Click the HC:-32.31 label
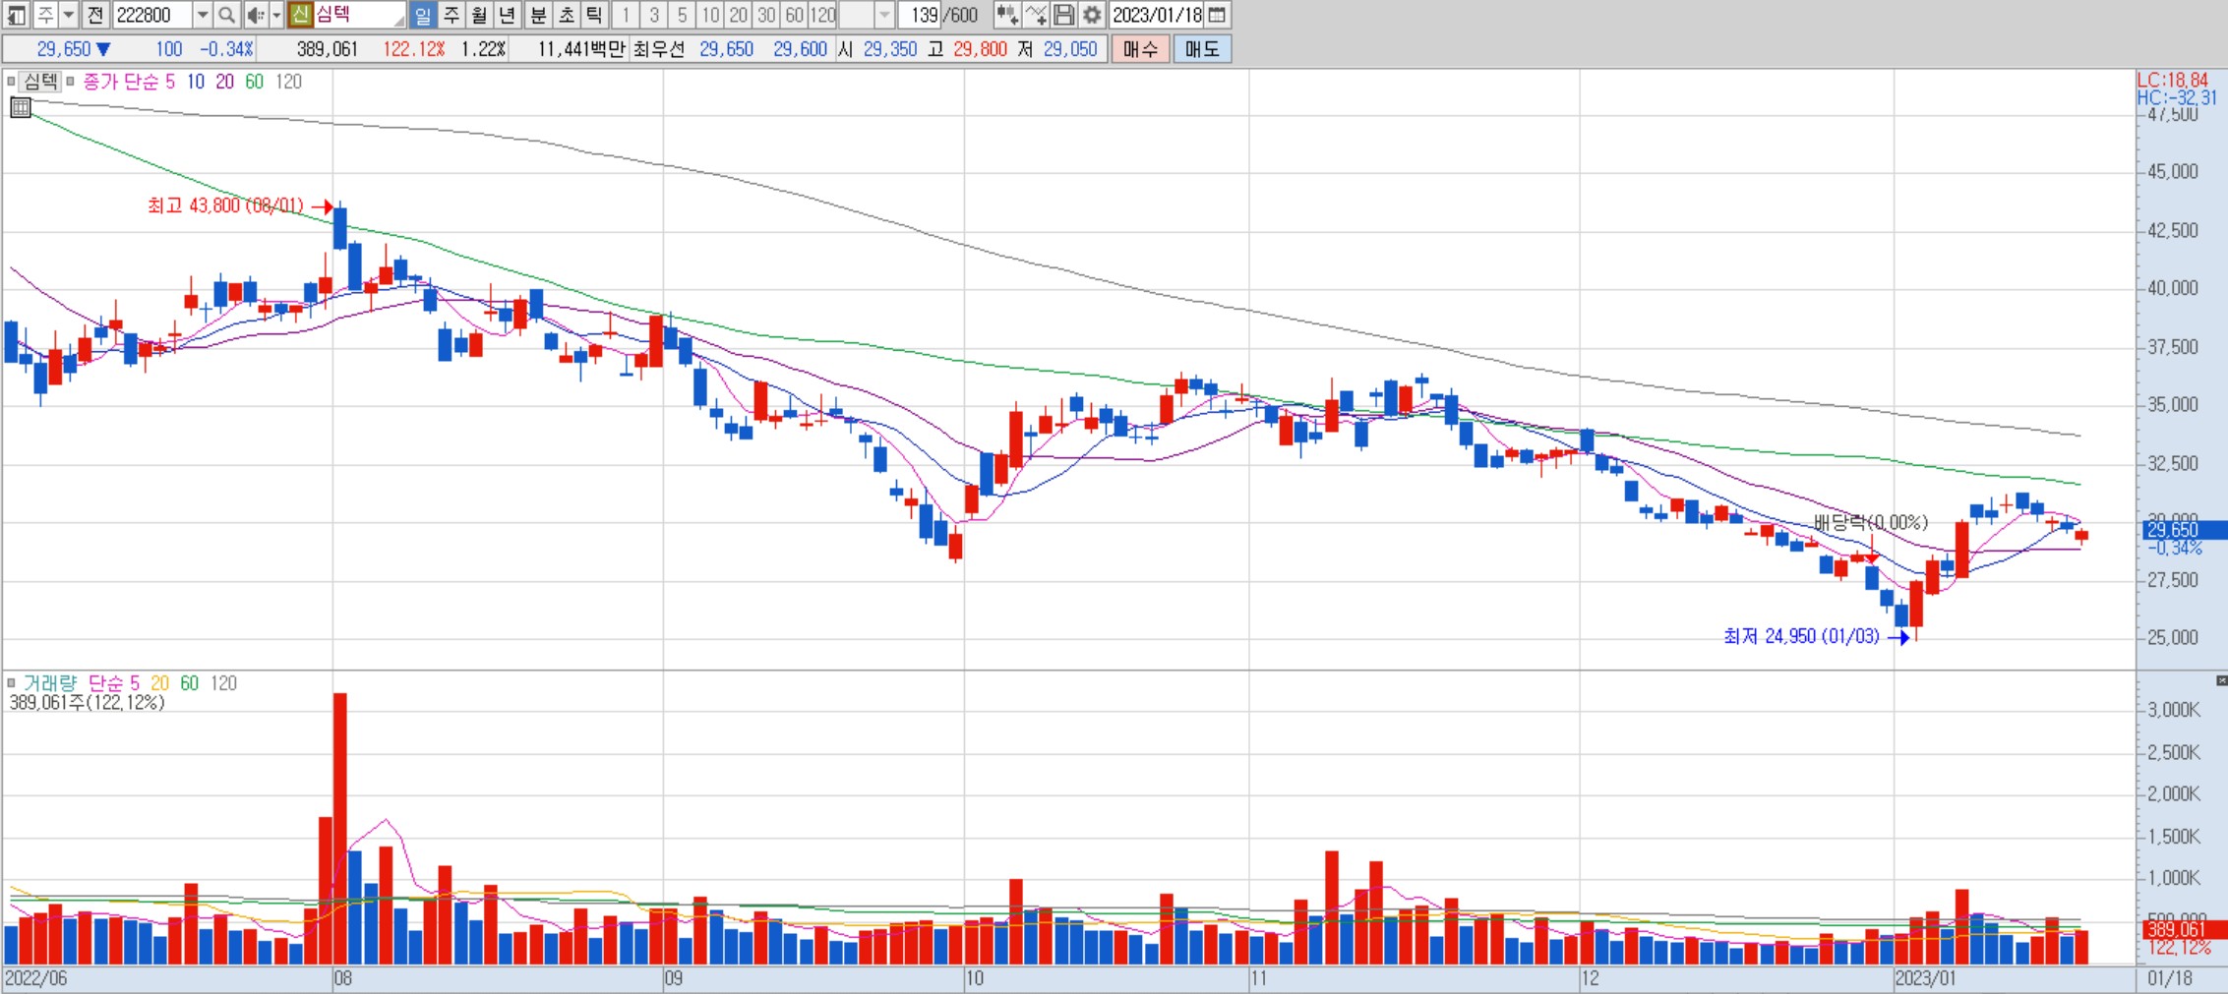 [x=2177, y=97]
